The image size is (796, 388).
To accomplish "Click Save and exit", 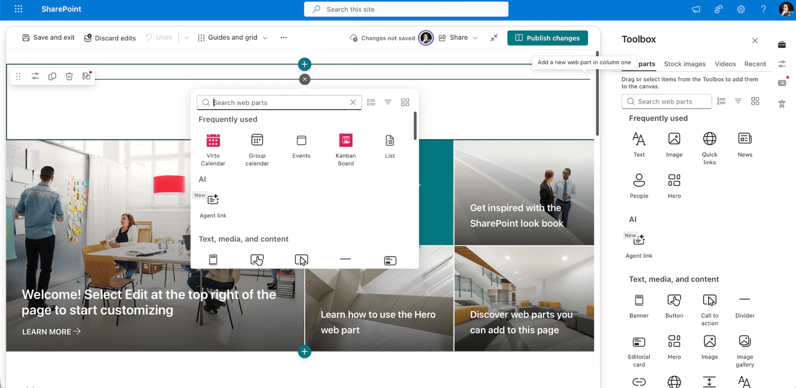I will 48,38.
